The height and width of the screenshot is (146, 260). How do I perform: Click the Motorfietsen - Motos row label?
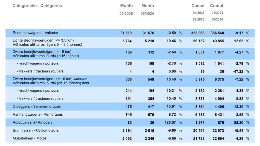click(30, 138)
